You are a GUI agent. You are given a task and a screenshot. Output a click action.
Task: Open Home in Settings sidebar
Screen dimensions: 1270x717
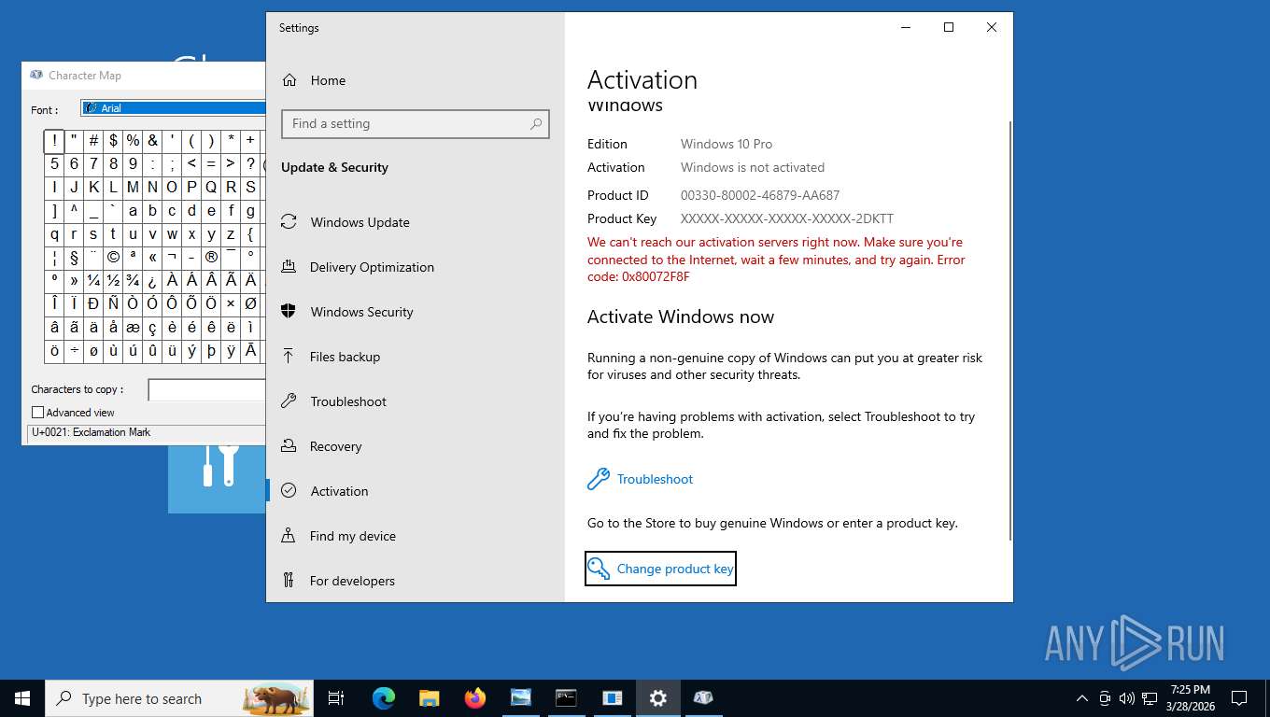point(328,80)
